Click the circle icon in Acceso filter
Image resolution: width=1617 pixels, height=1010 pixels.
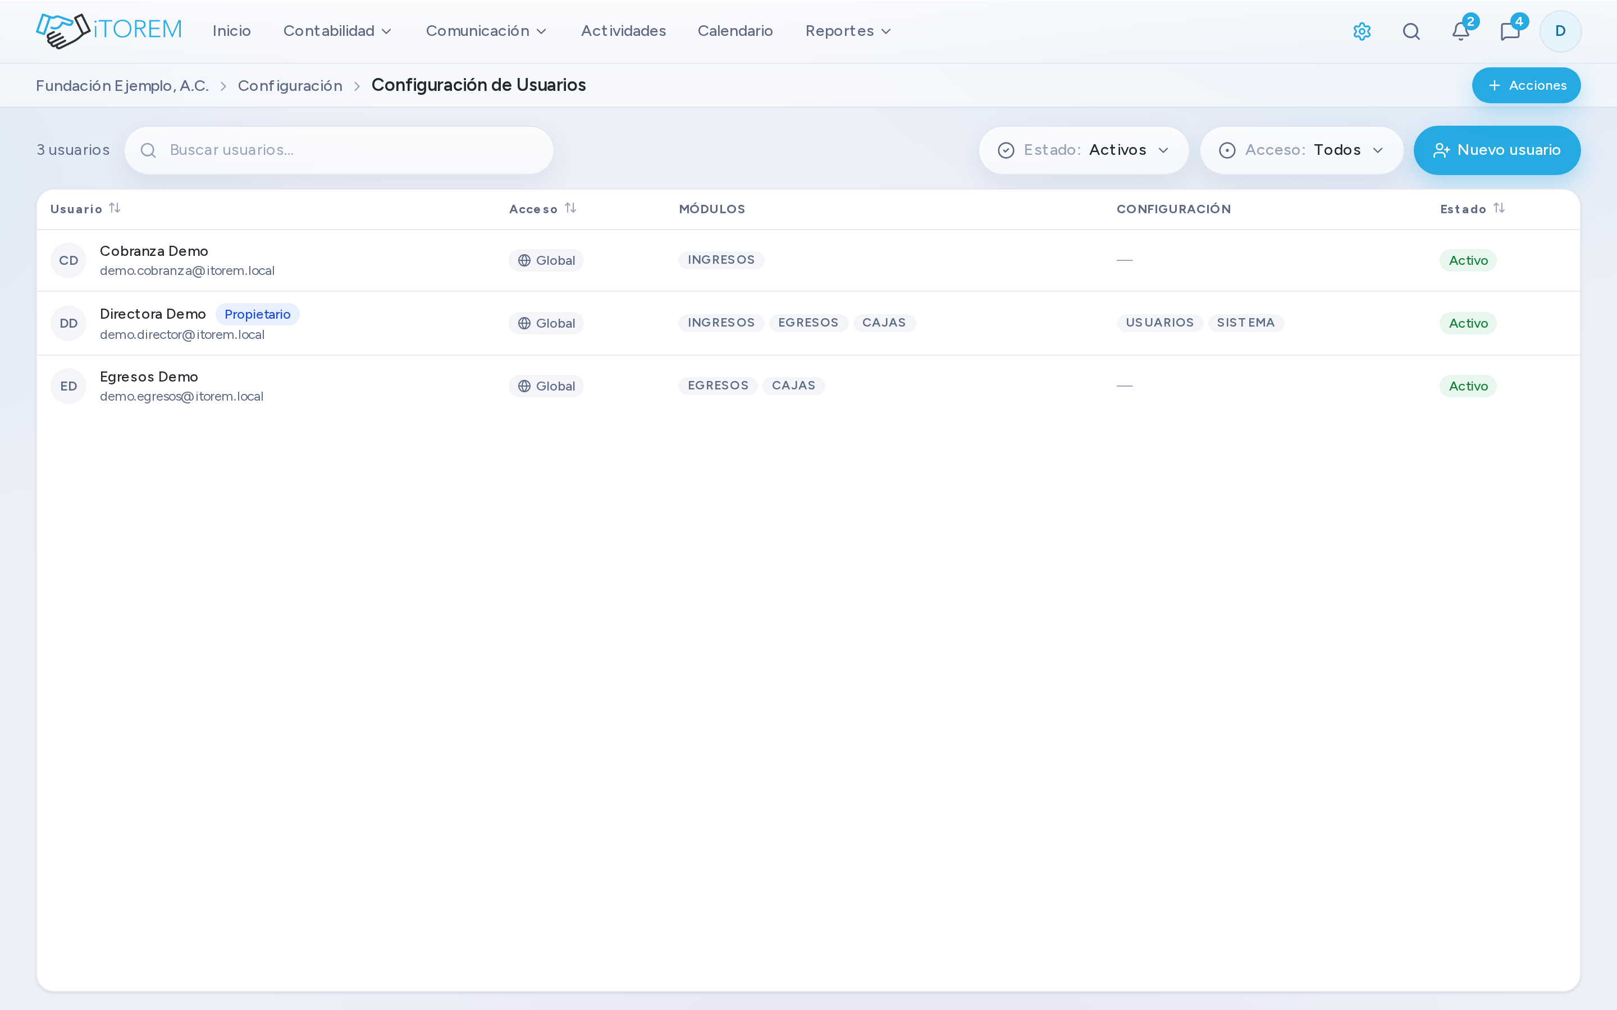tap(1227, 150)
